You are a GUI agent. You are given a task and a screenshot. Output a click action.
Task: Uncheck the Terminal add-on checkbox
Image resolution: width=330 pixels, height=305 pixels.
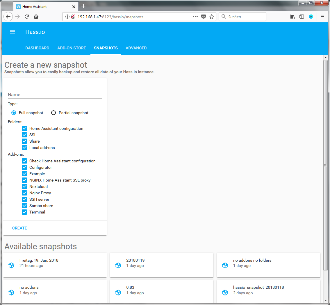pos(24,212)
